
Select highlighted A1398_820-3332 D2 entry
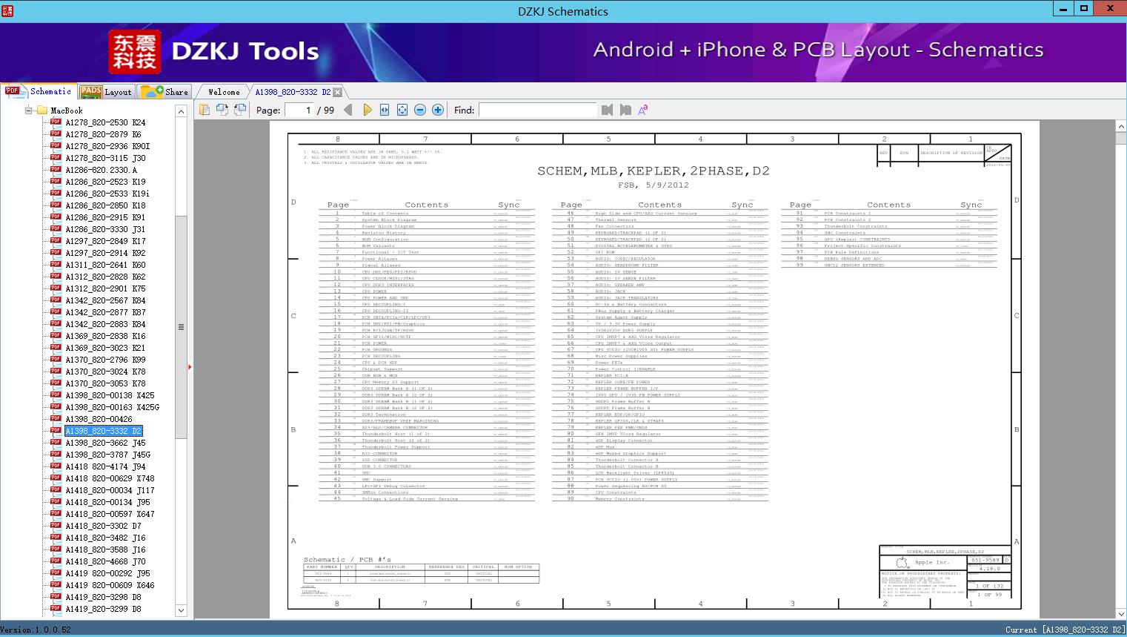tap(103, 431)
